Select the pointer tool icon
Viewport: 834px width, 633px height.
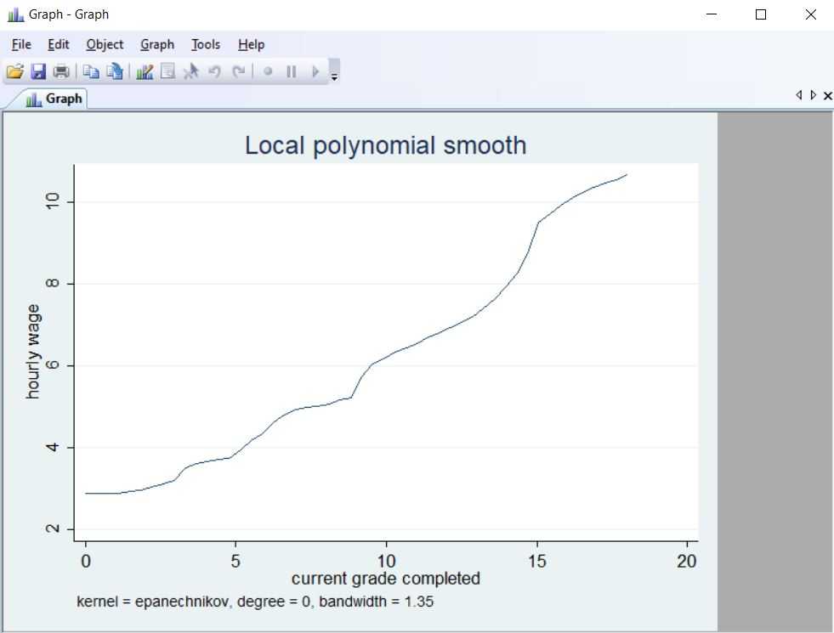pos(191,71)
